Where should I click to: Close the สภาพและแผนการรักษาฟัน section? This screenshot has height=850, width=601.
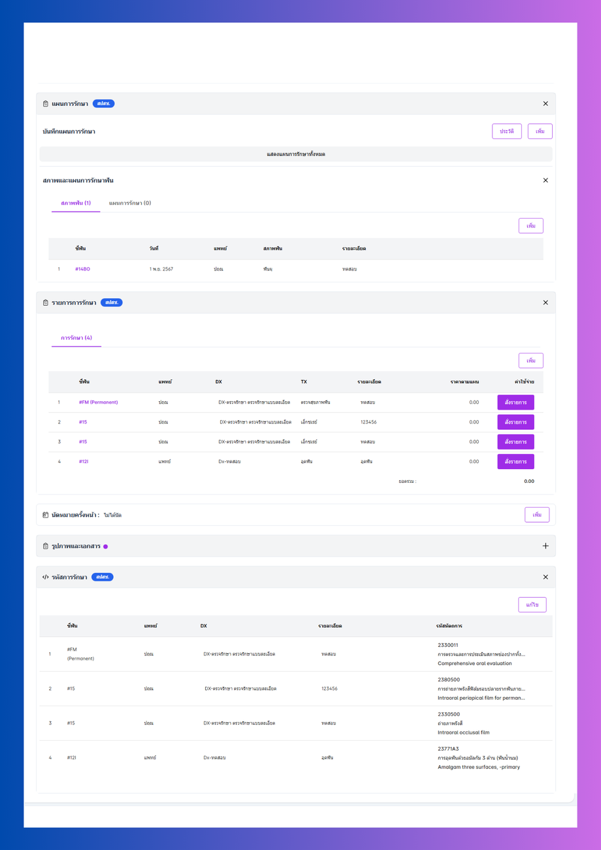(x=545, y=180)
